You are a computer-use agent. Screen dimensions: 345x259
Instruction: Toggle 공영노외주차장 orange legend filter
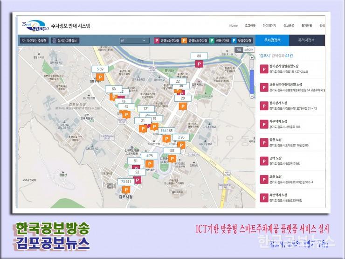pyautogui.click(x=194, y=41)
